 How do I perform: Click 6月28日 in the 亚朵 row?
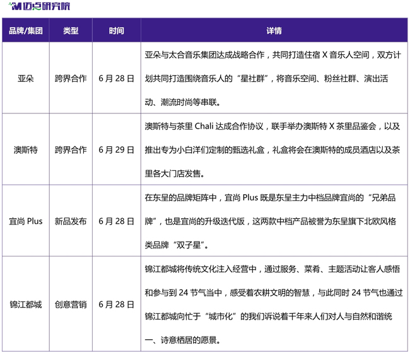click(116, 78)
